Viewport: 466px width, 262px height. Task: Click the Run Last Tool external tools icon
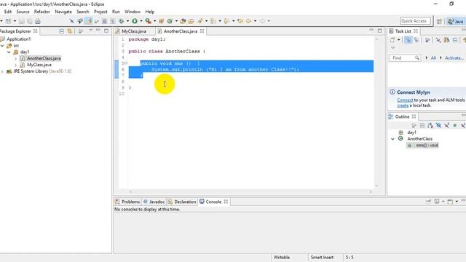pyautogui.click(x=148, y=21)
